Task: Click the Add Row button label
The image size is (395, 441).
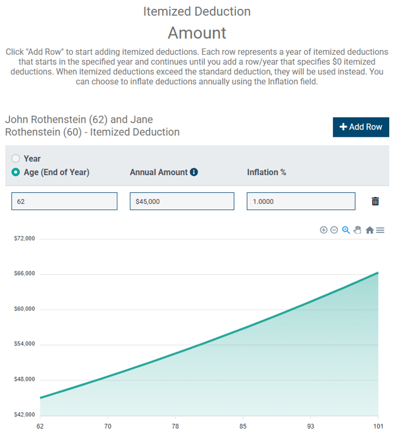Action: (366, 127)
